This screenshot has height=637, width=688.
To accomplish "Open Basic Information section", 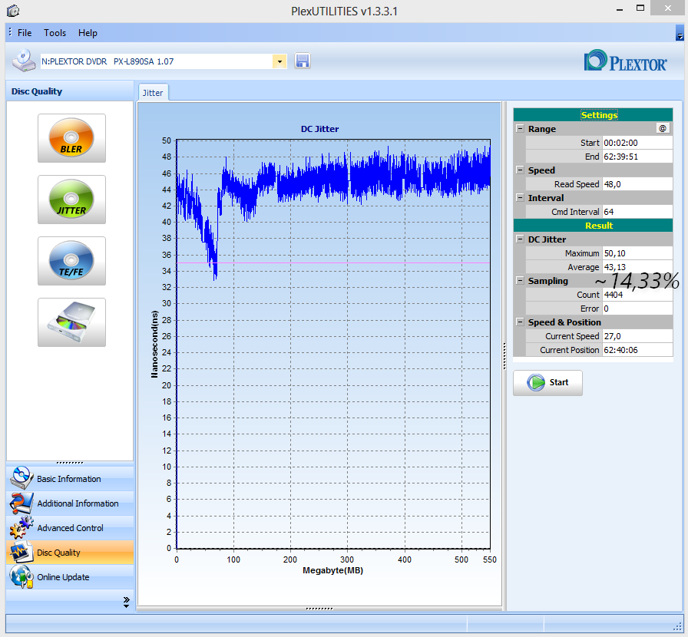I will pyautogui.click(x=70, y=479).
